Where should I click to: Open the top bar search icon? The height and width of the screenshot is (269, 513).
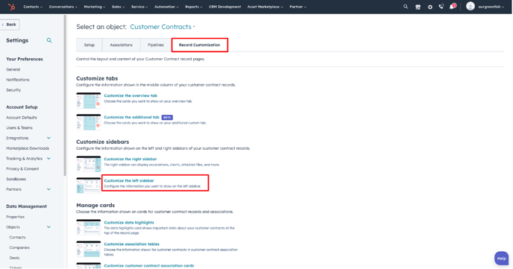pos(406,7)
